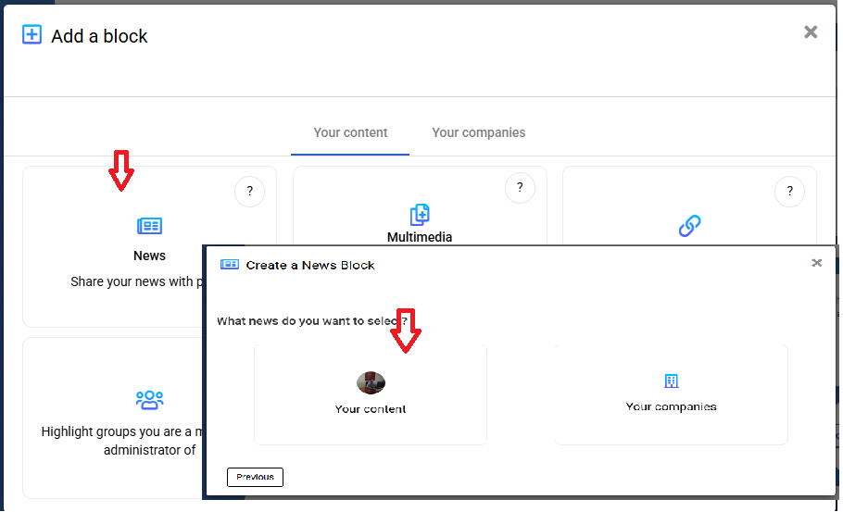Click the Your companies card label
Image resolution: width=843 pixels, height=512 pixels.
(x=671, y=406)
